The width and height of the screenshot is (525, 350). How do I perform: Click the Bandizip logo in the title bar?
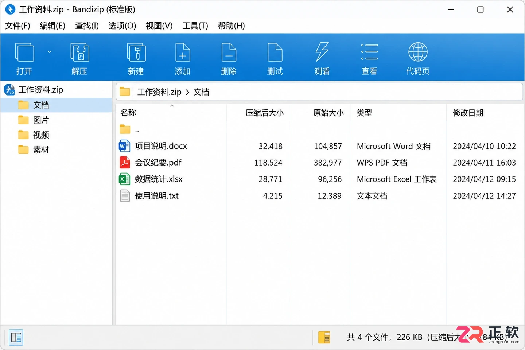[x=10, y=9]
